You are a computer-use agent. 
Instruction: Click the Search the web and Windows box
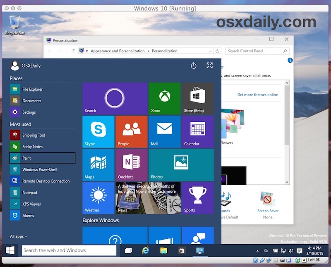69,250
